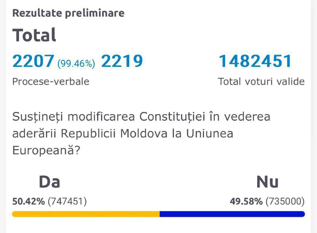This screenshot has width=317, height=233.
Task: Click the 'Procese-verbale' label
Action: point(51,81)
